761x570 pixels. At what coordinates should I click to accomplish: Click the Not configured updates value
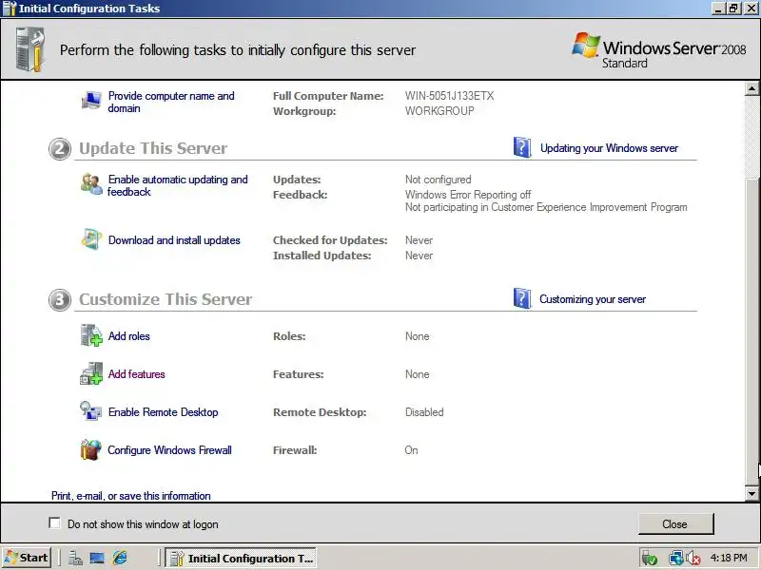[438, 180]
